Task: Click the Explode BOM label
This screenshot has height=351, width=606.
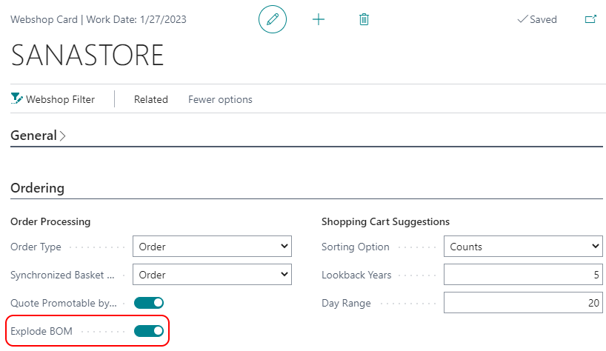Action: click(41, 331)
